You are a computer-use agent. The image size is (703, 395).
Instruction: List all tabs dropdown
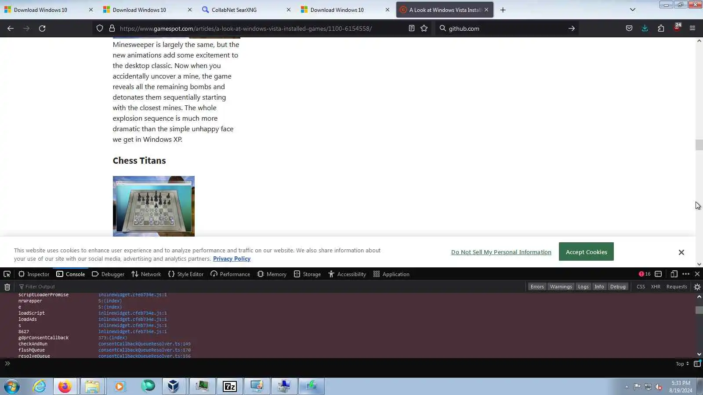point(633,10)
